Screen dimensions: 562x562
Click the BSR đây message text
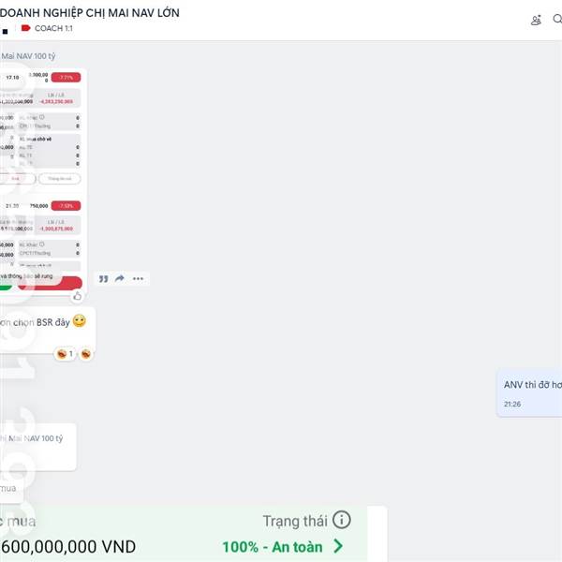tap(53, 322)
